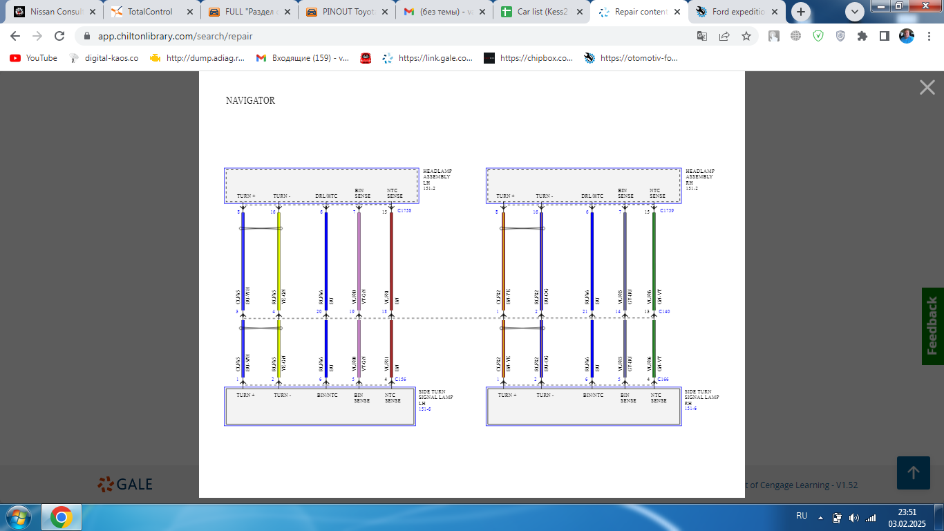Image resolution: width=944 pixels, height=531 pixels.
Task: Click the translate page icon
Action: pyautogui.click(x=702, y=36)
